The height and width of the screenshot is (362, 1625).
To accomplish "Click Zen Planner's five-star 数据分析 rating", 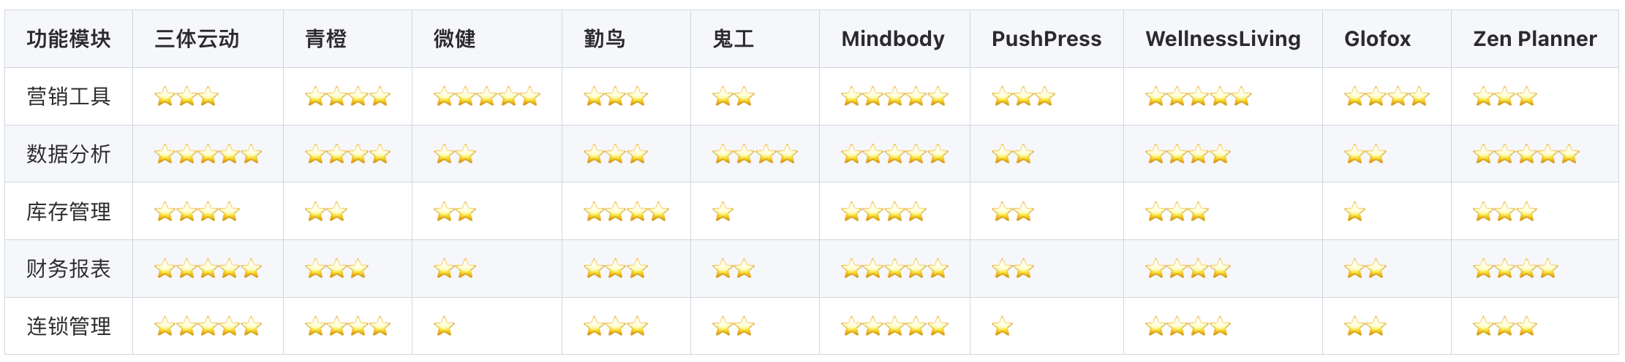I will (x=1526, y=154).
